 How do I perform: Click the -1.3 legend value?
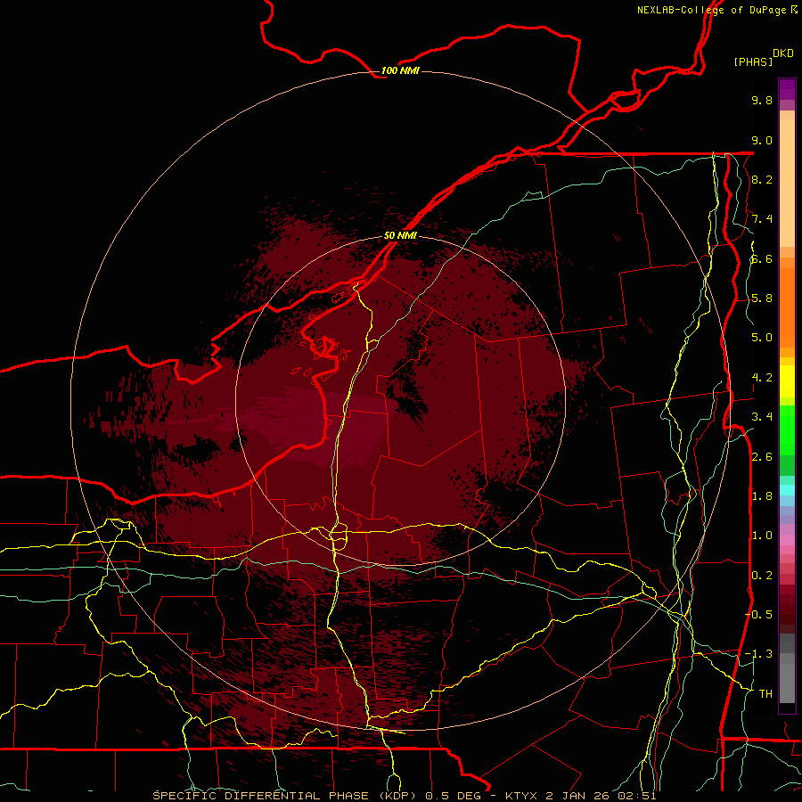pos(758,654)
